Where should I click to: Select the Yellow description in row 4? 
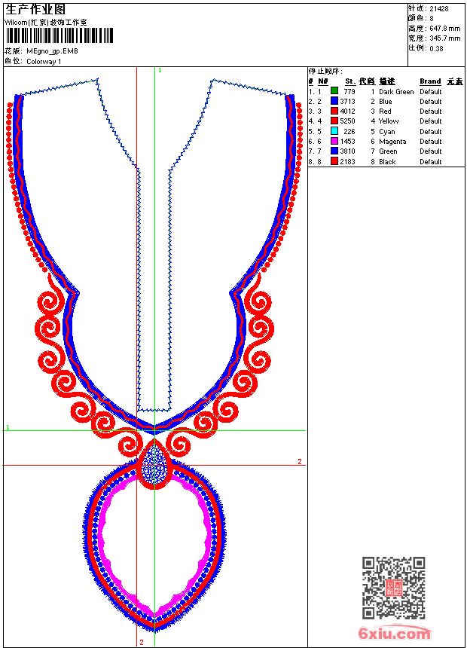coord(389,121)
